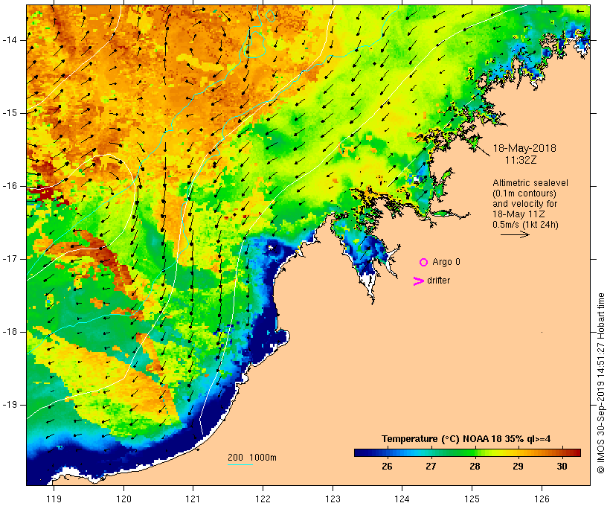Image resolution: width=610 pixels, height=506 pixels.
Task: Select the '11:32Z' time label
Action: [521, 160]
